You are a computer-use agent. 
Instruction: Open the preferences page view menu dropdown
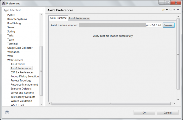point(178,10)
